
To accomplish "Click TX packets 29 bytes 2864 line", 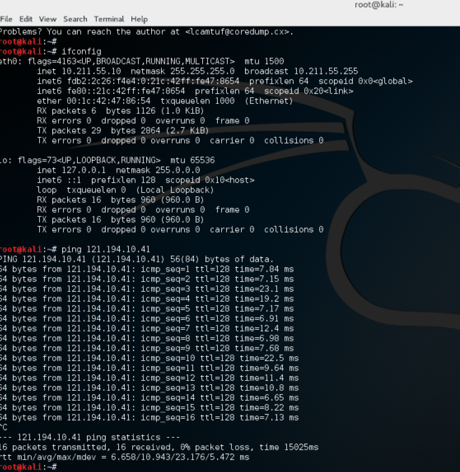I will pos(123,131).
